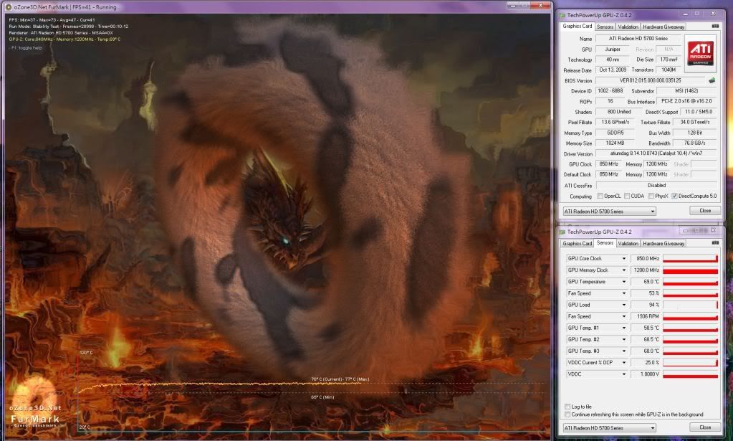Click the Memory Size value 1024 MB
This screenshot has width=733, height=441.
pos(615,143)
